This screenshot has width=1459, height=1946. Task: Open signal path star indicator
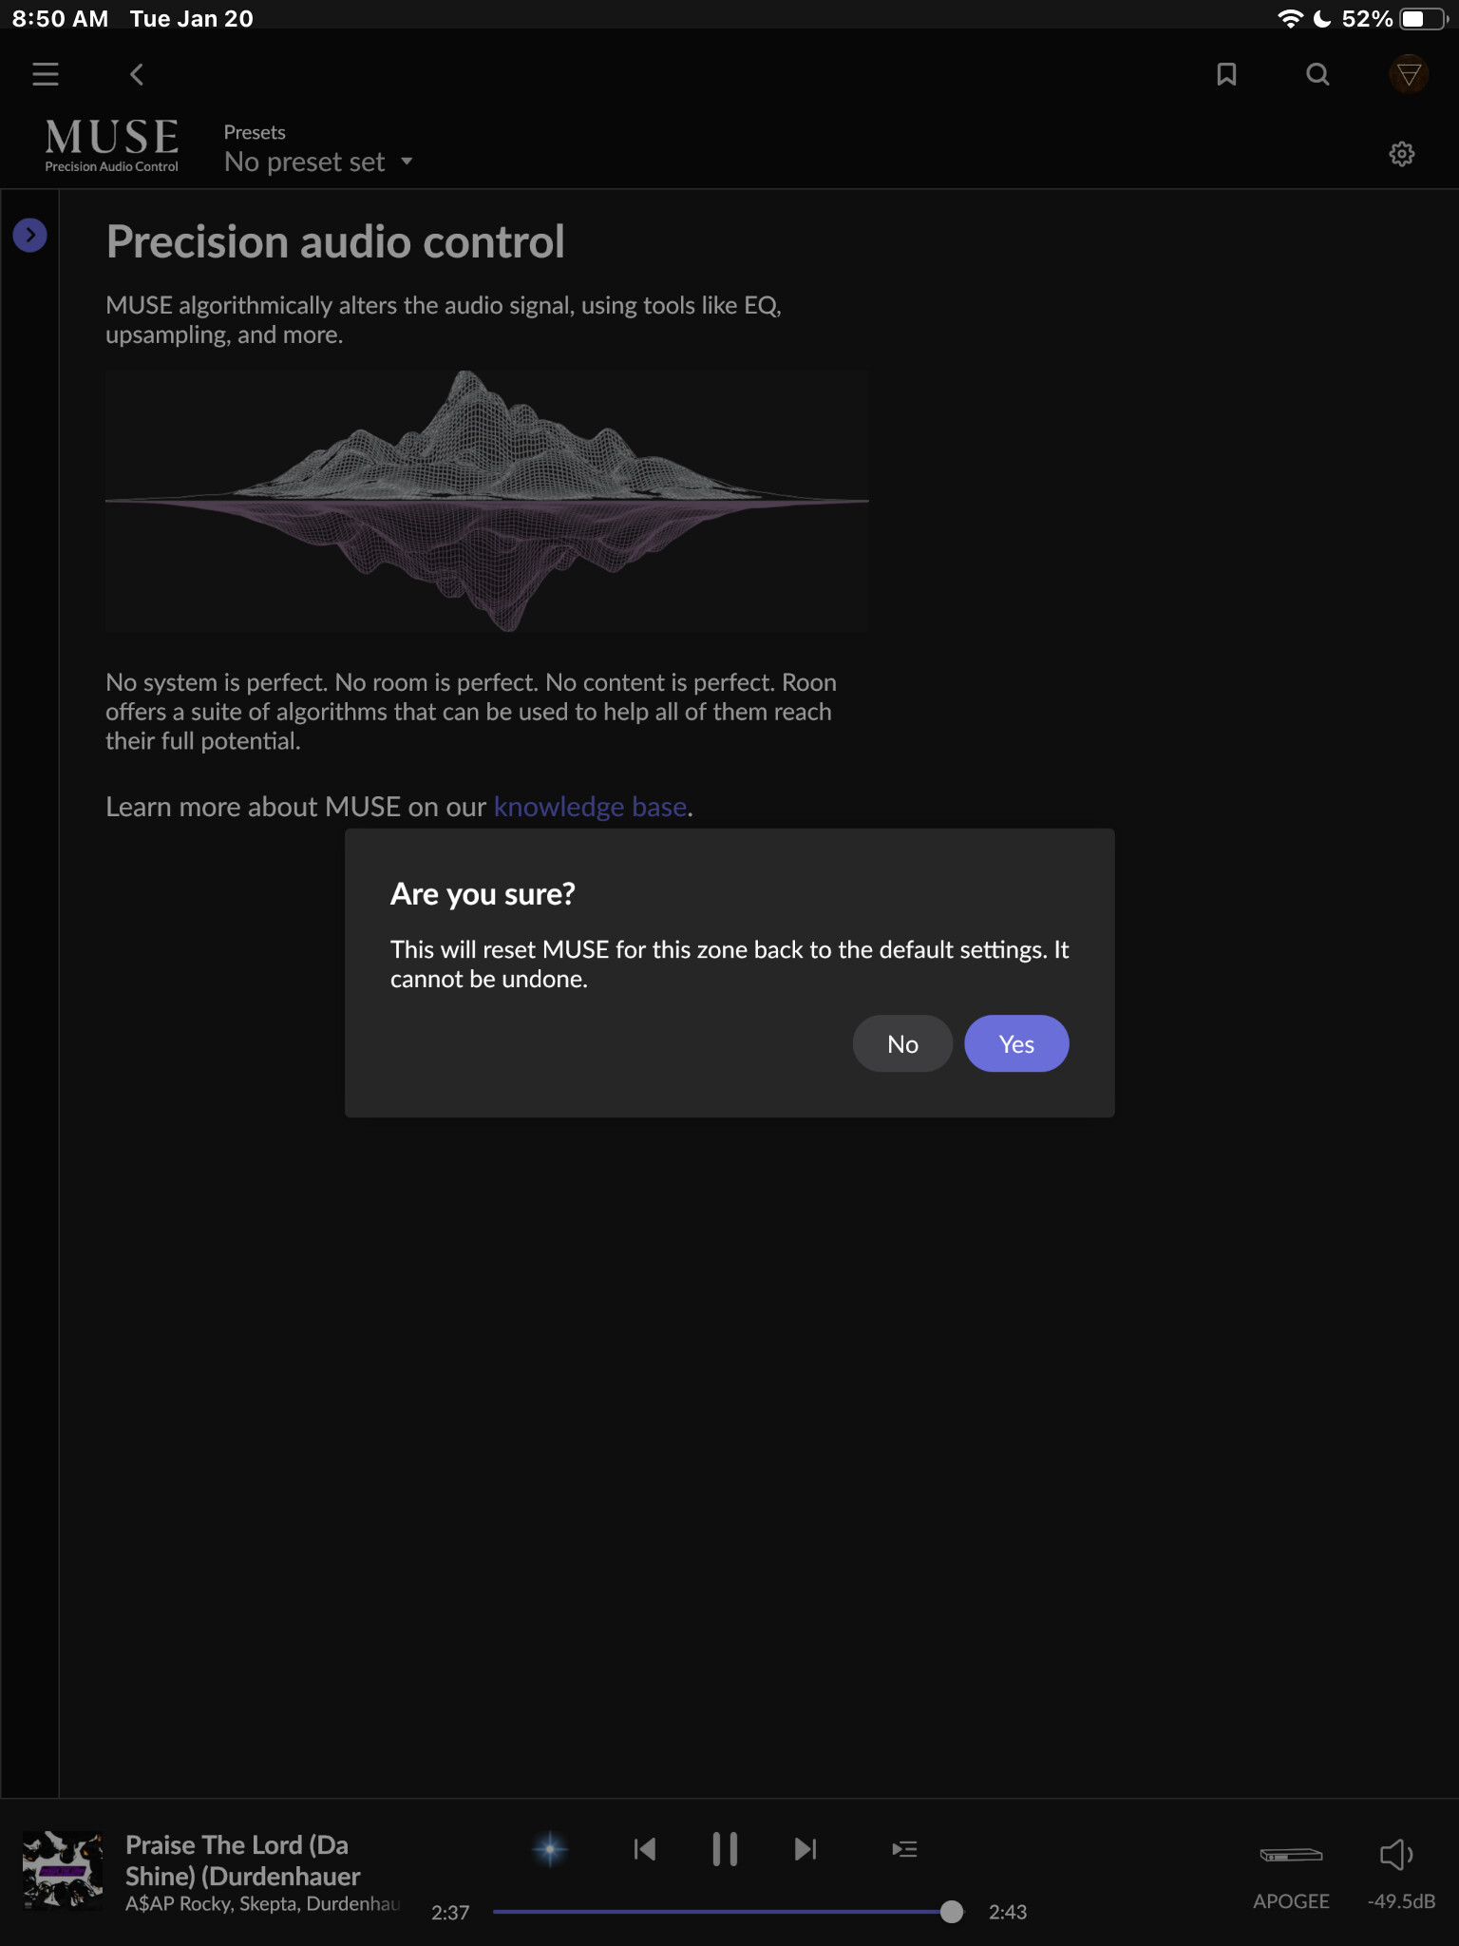[x=550, y=1849]
